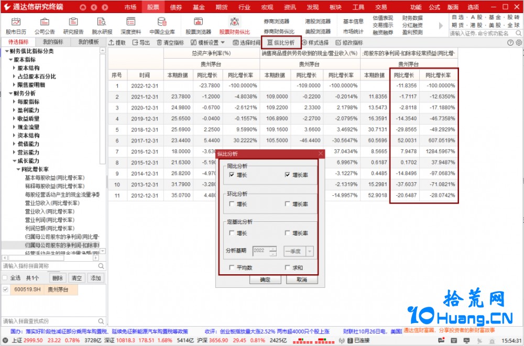Click the indicator tree horizontal scrollbar
524x346 pixels.
click(x=50, y=258)
